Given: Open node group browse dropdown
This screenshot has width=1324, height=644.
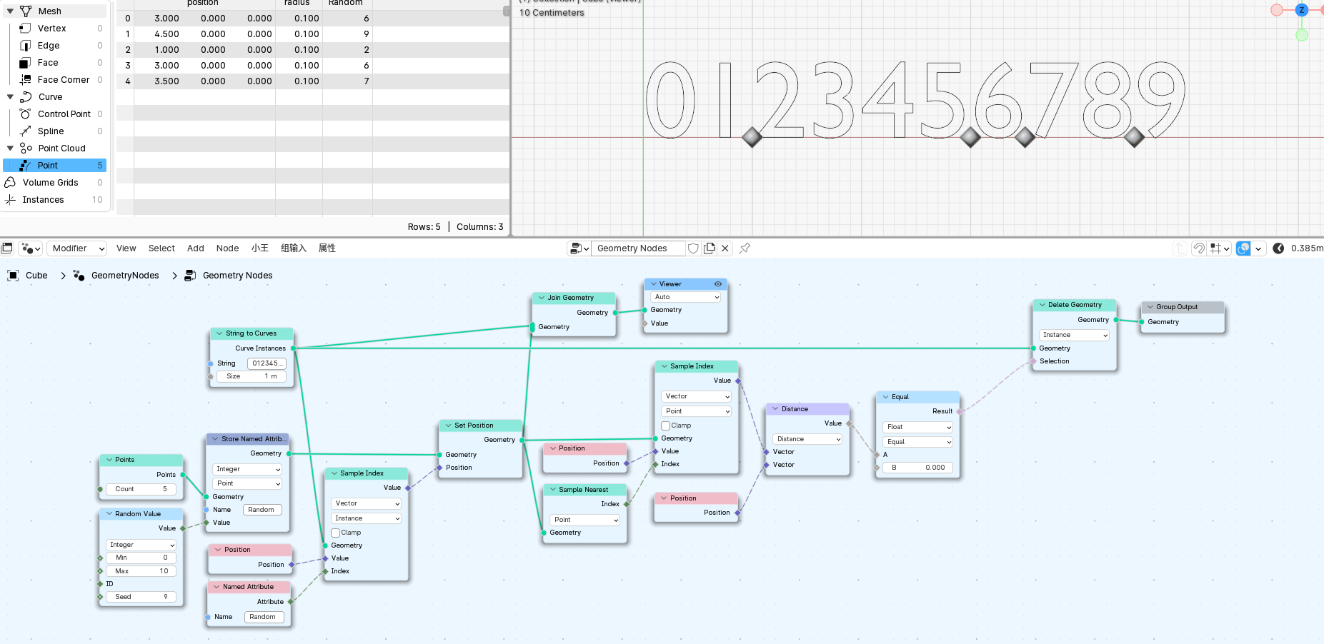Looking at the screenshot, I should pos(578,248).
